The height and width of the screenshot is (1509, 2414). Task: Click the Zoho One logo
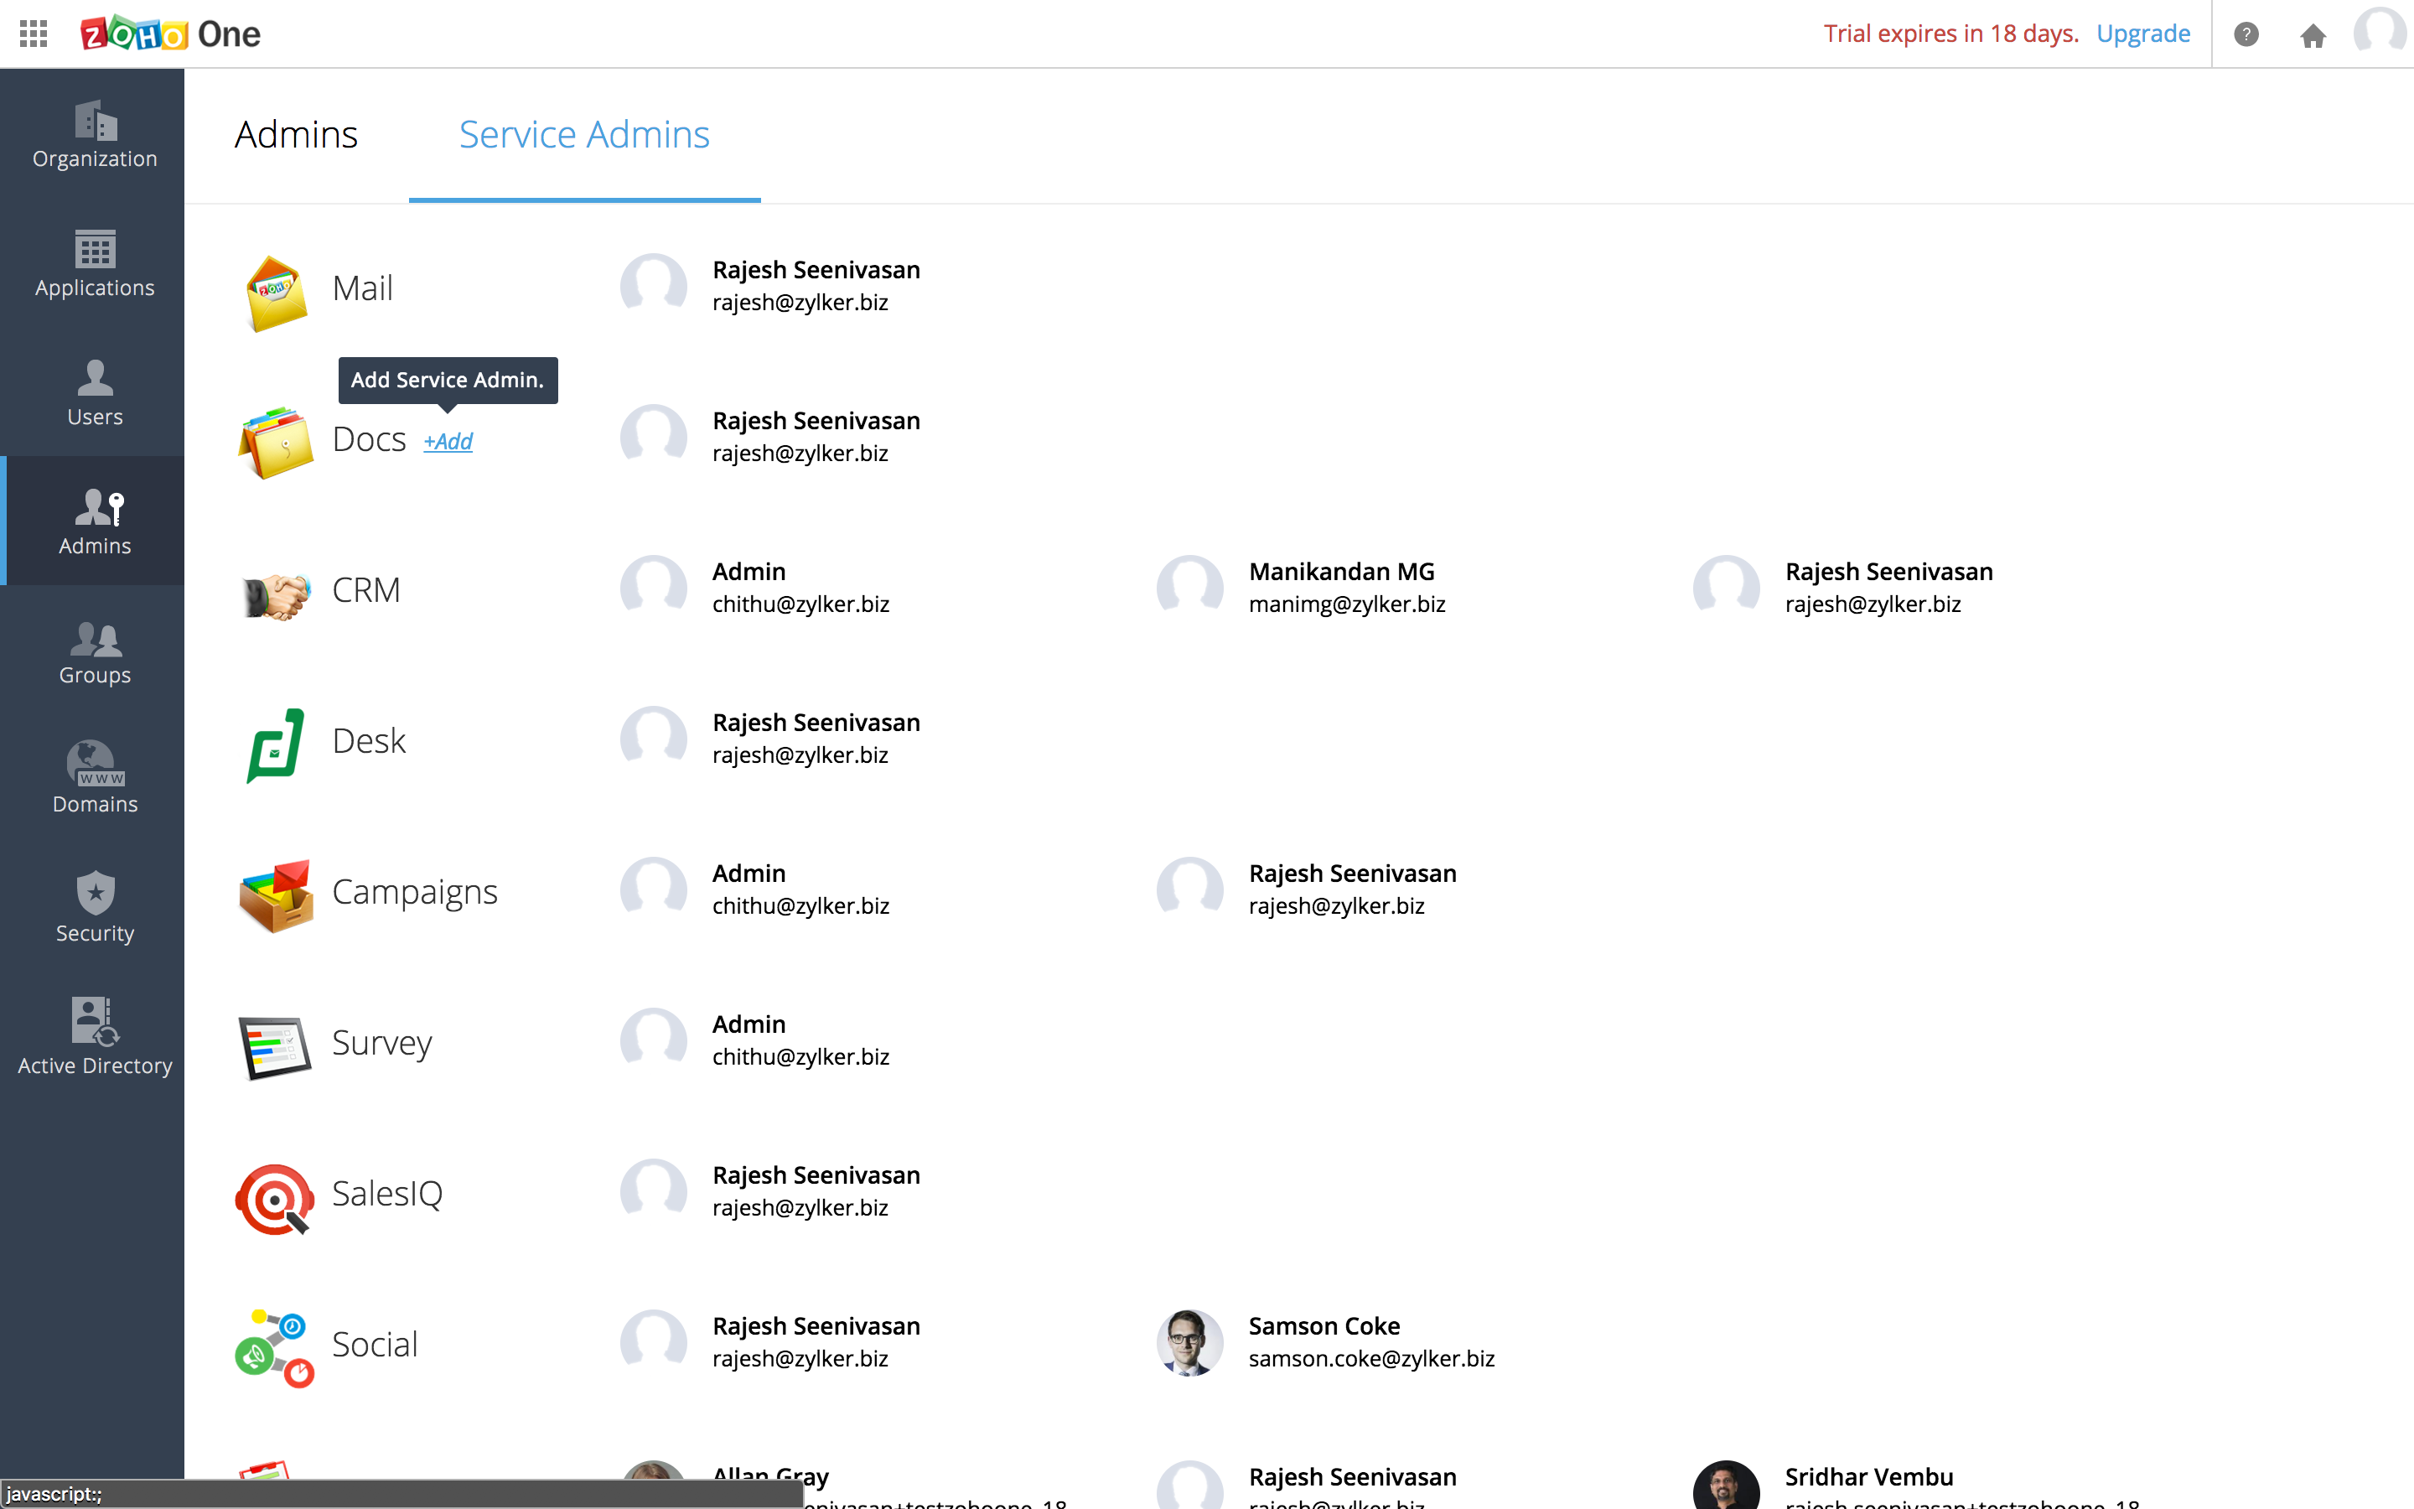[171, 34]
